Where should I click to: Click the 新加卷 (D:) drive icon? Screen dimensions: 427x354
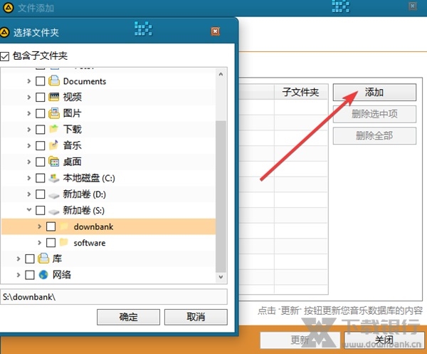[54, 195]
